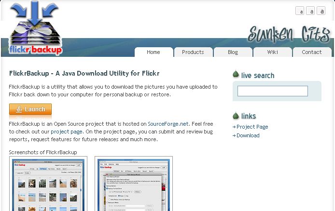Open Project Page in the links sidebar

[252, 127]
